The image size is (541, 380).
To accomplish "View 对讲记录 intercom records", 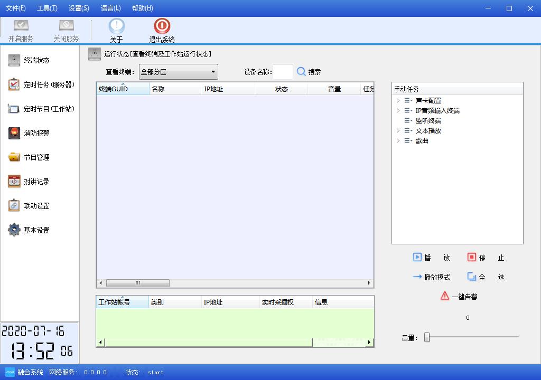I will click(x=34, y=182).
